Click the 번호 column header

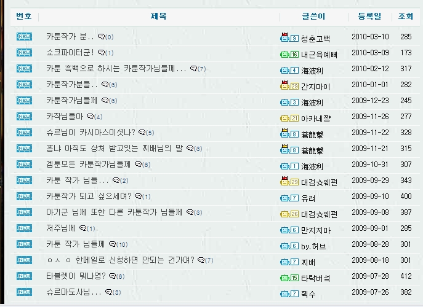pyautogui.click(x=23, y=17)
